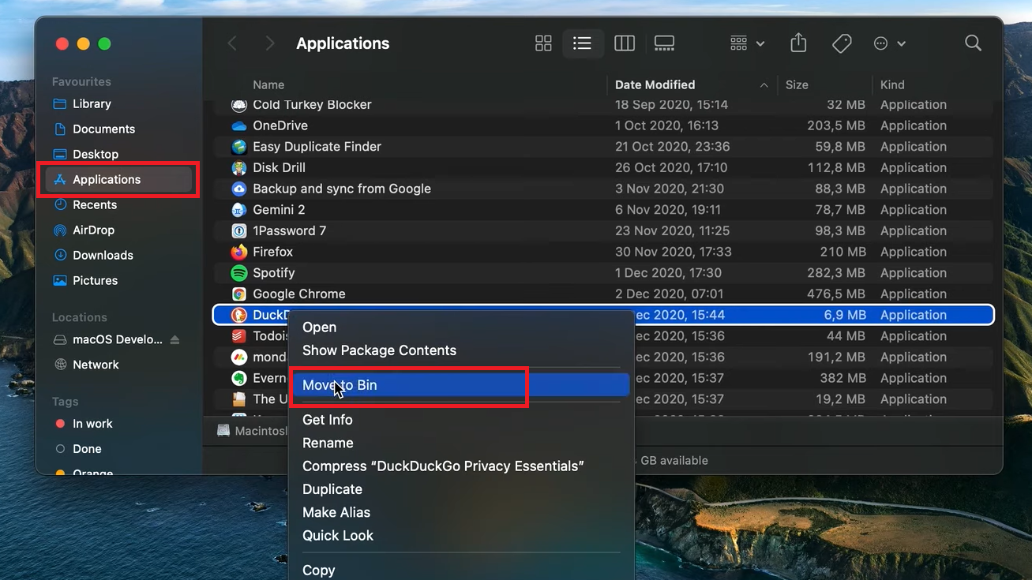This screenshot has width=1032, height=580.
Task: Select the OneDrive app icon
Action: click(x=239, y=125)
